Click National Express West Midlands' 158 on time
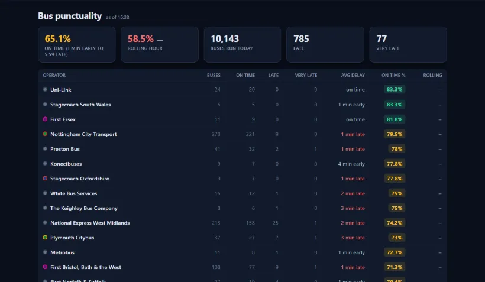The image size is (485, 282). coord(250,223)
